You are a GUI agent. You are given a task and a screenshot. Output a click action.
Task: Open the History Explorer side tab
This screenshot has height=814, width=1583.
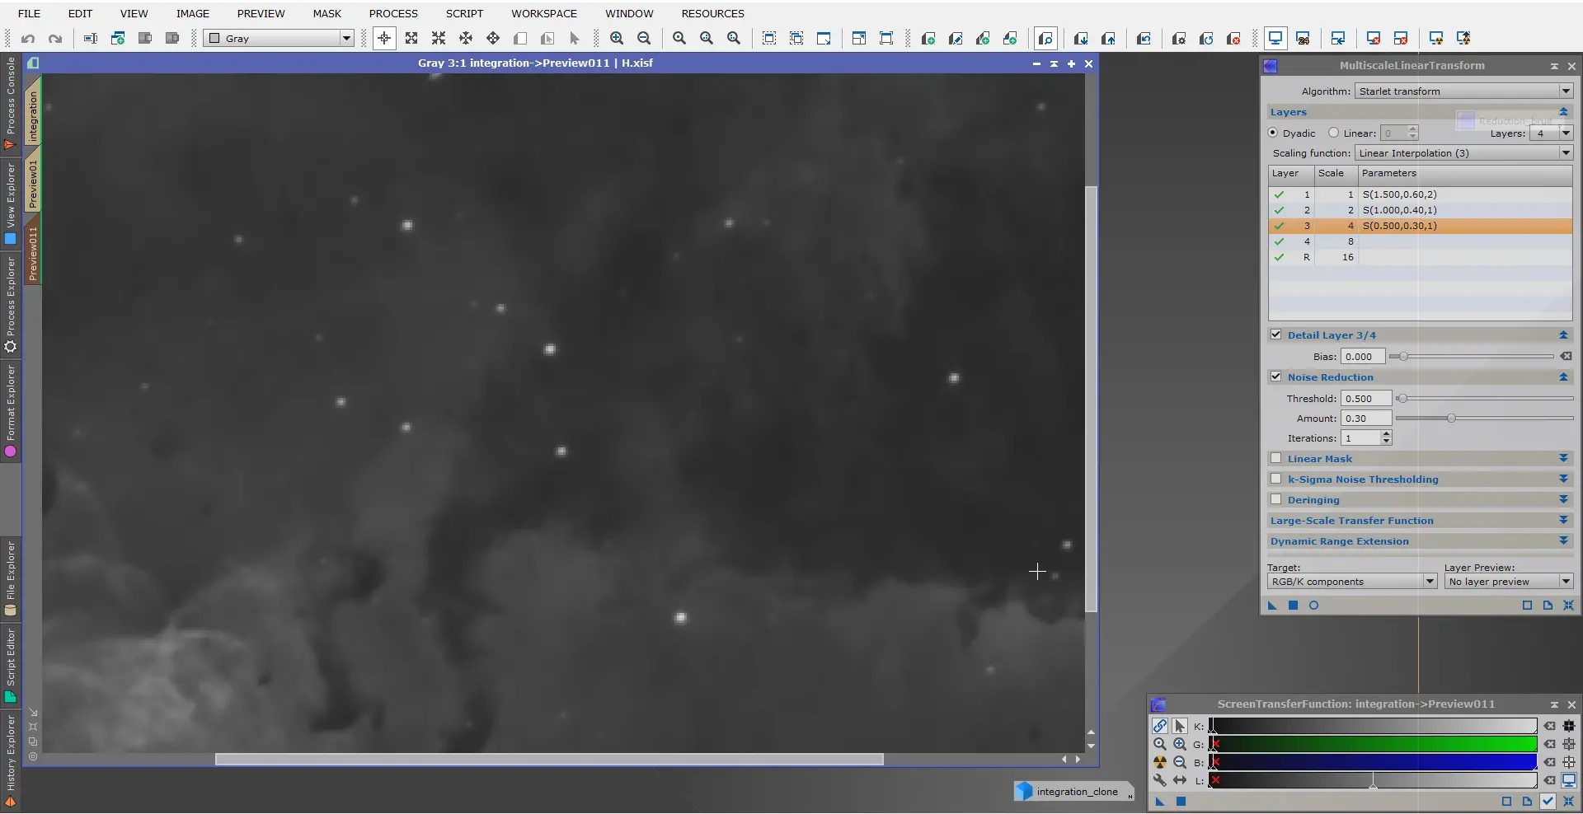click(x=11, y=761)
